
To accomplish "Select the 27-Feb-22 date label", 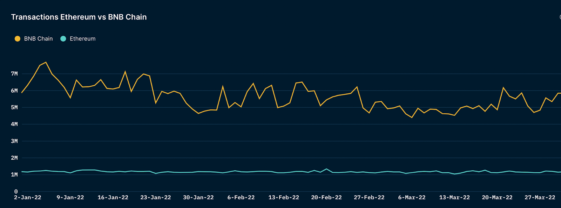I will click(x=369, y=198).
